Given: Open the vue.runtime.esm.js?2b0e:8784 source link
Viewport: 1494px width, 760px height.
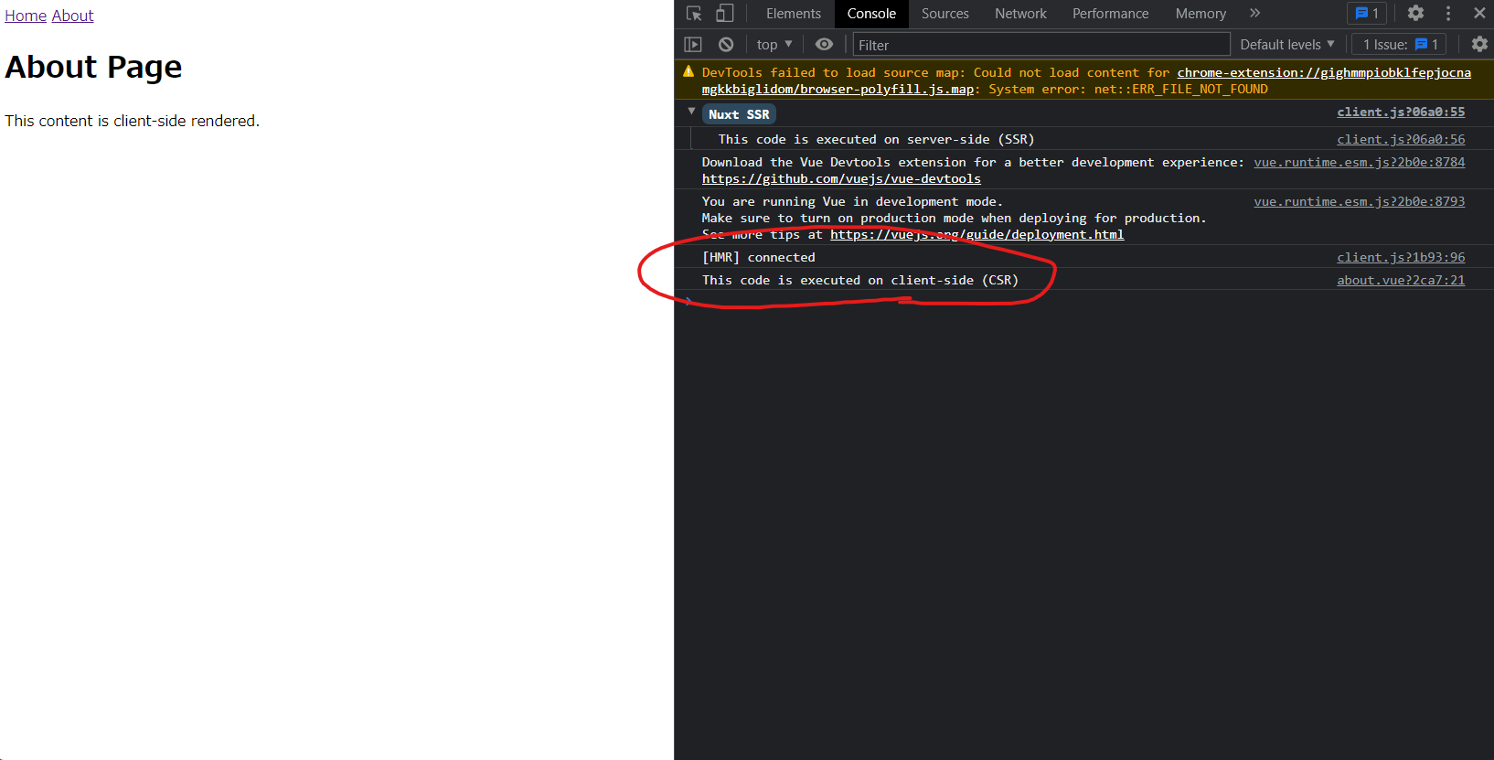Looking at the screenshot, I should [x=1359, y=162].
